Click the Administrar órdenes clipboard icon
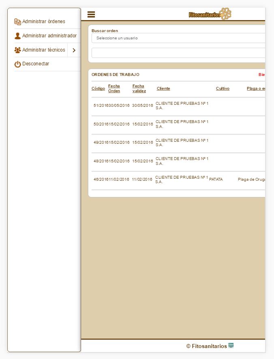The height and width of the screenshot is (359, 274). click(17, 22)
